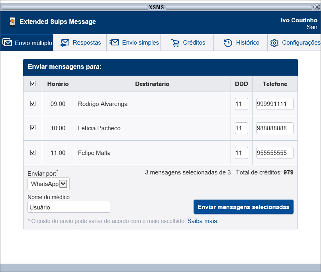
Task: Click the Respostas envelope icon
Action: 65,43
